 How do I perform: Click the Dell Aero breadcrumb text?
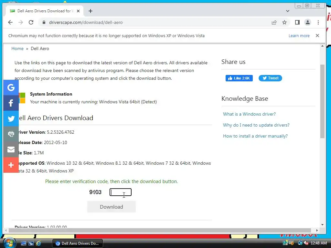click(40, 48)
